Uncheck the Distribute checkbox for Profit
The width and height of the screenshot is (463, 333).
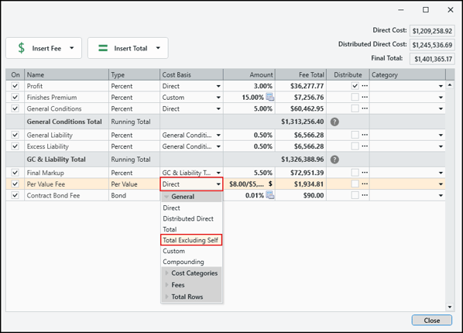(355, 86)
